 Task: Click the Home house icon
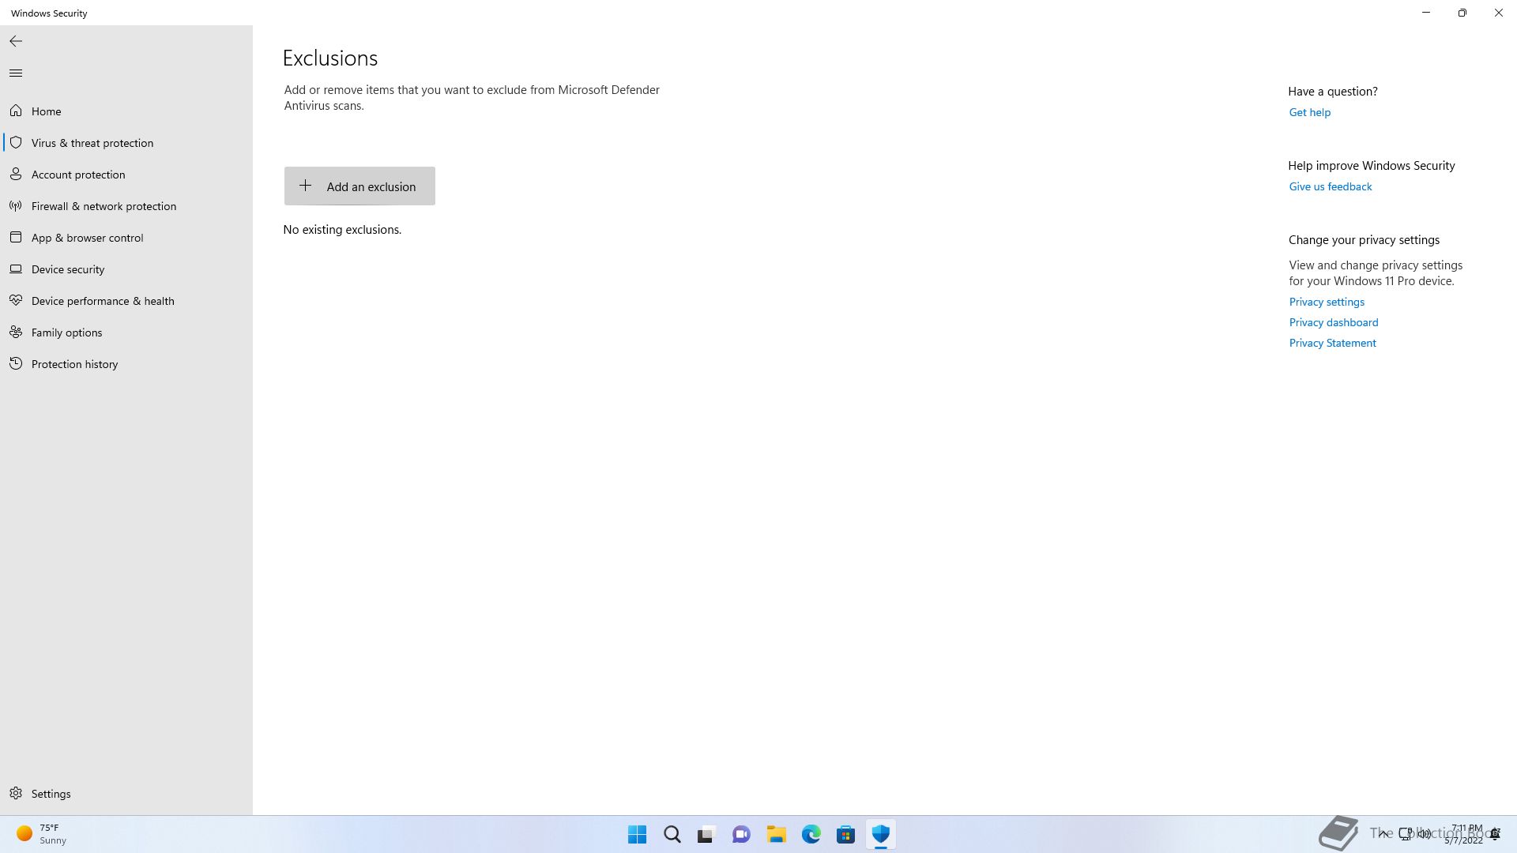point(16,111)
